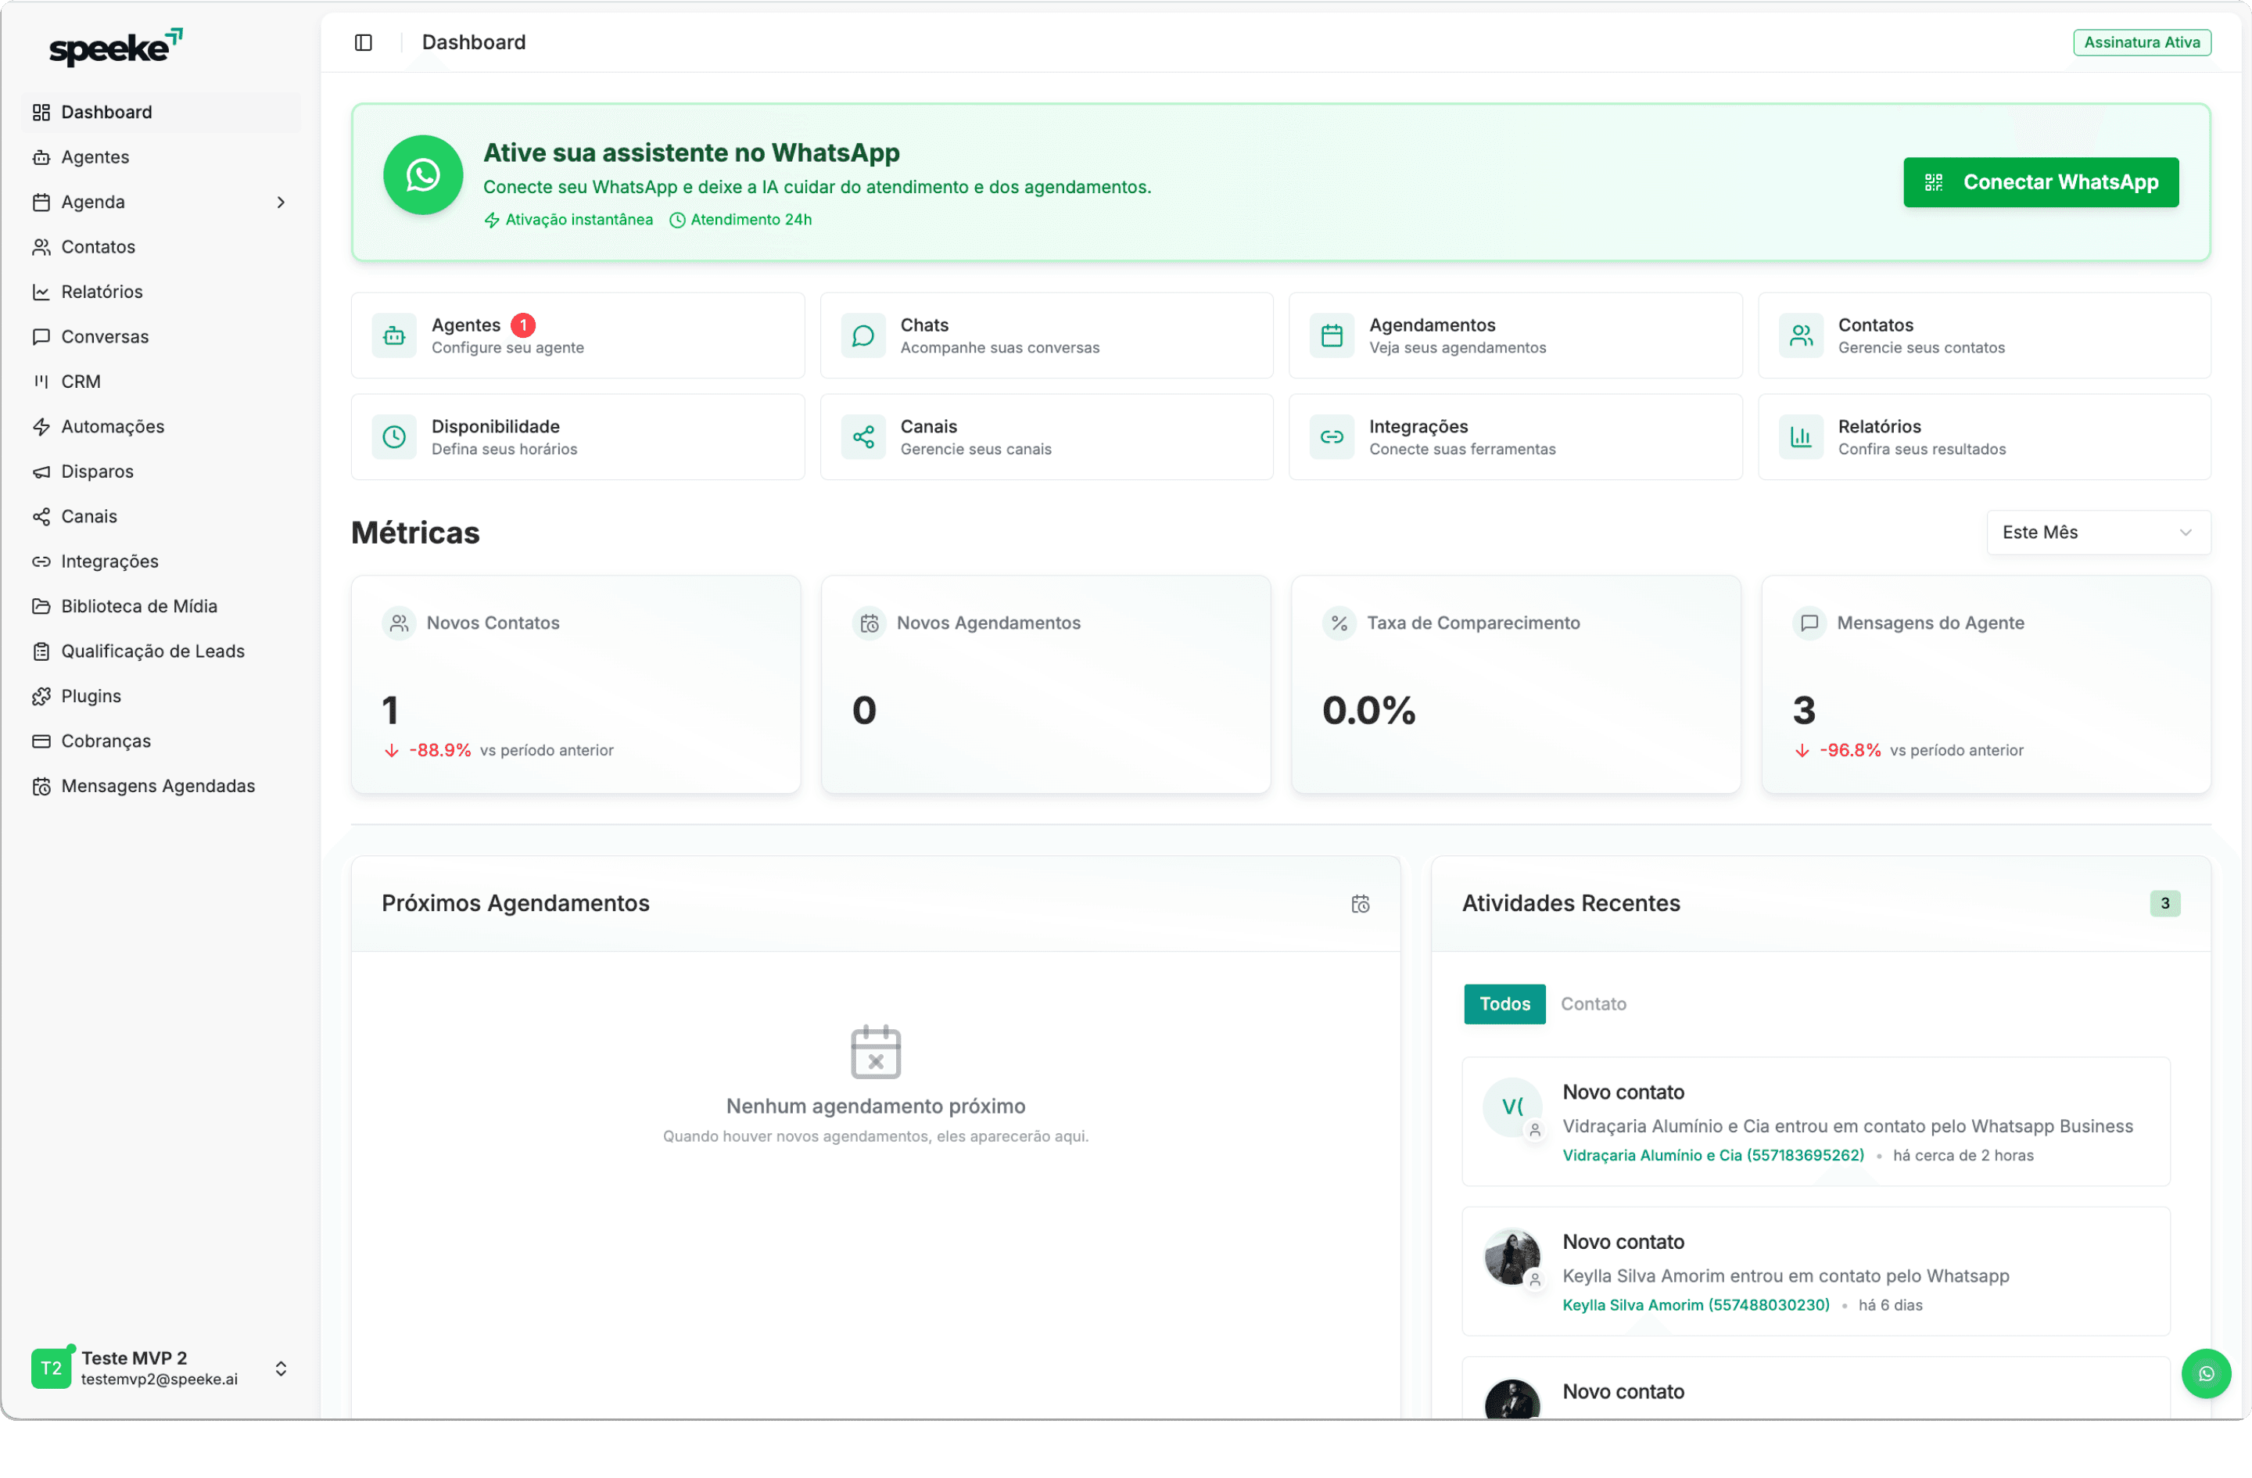Open Integrações in the sidebar
Screen dimensions: 2252x1478
pos(161,562)
